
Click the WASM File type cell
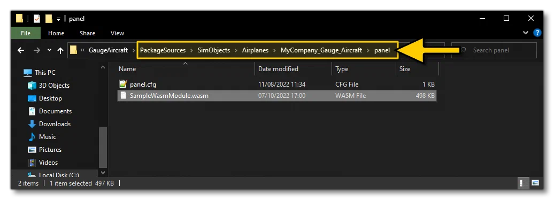click(350, 96)
